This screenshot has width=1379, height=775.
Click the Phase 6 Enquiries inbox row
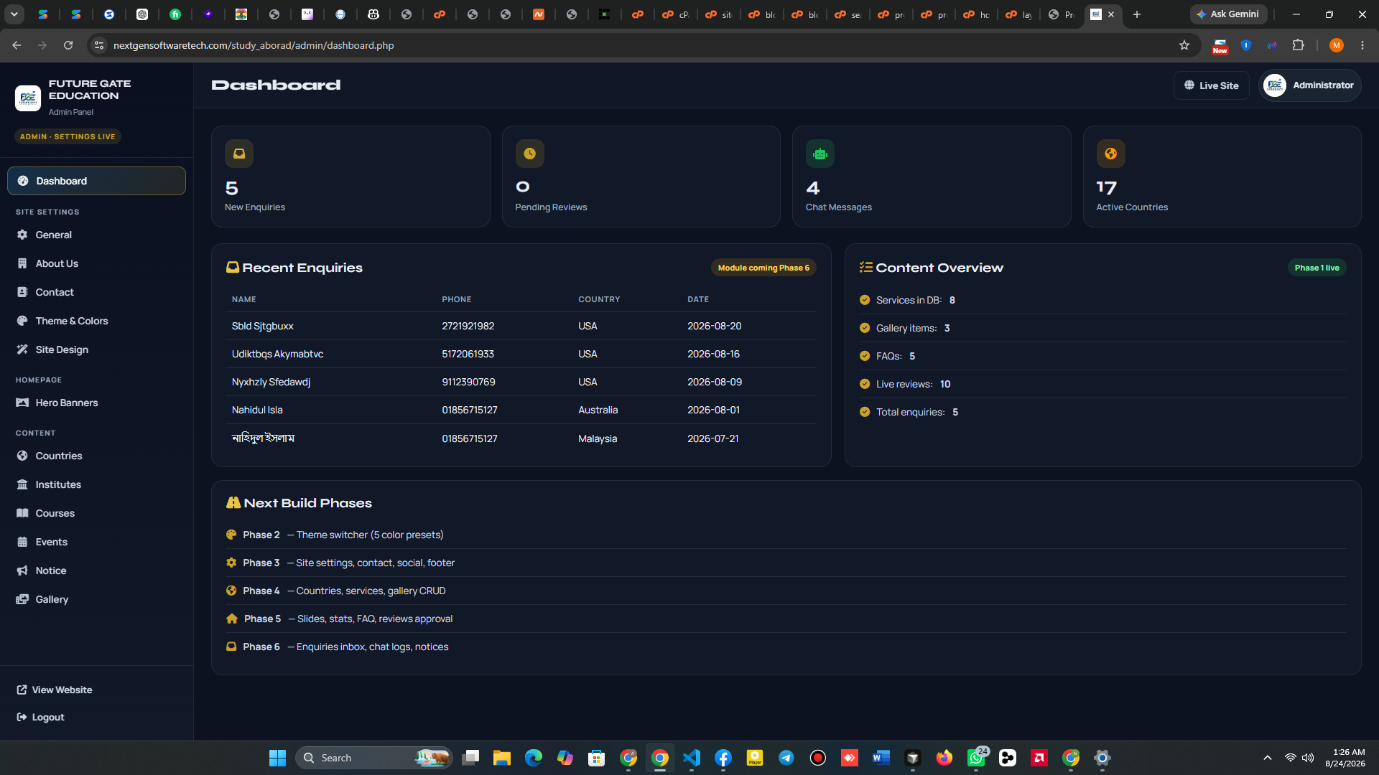[x=786, y=647]
